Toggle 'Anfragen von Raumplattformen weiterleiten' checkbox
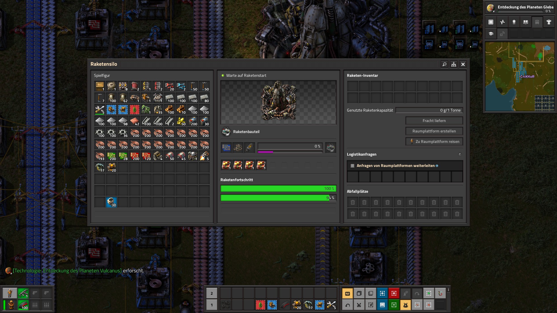Image resolution: width=557 pixels, height=313 pixels. (x=352, y=166)
